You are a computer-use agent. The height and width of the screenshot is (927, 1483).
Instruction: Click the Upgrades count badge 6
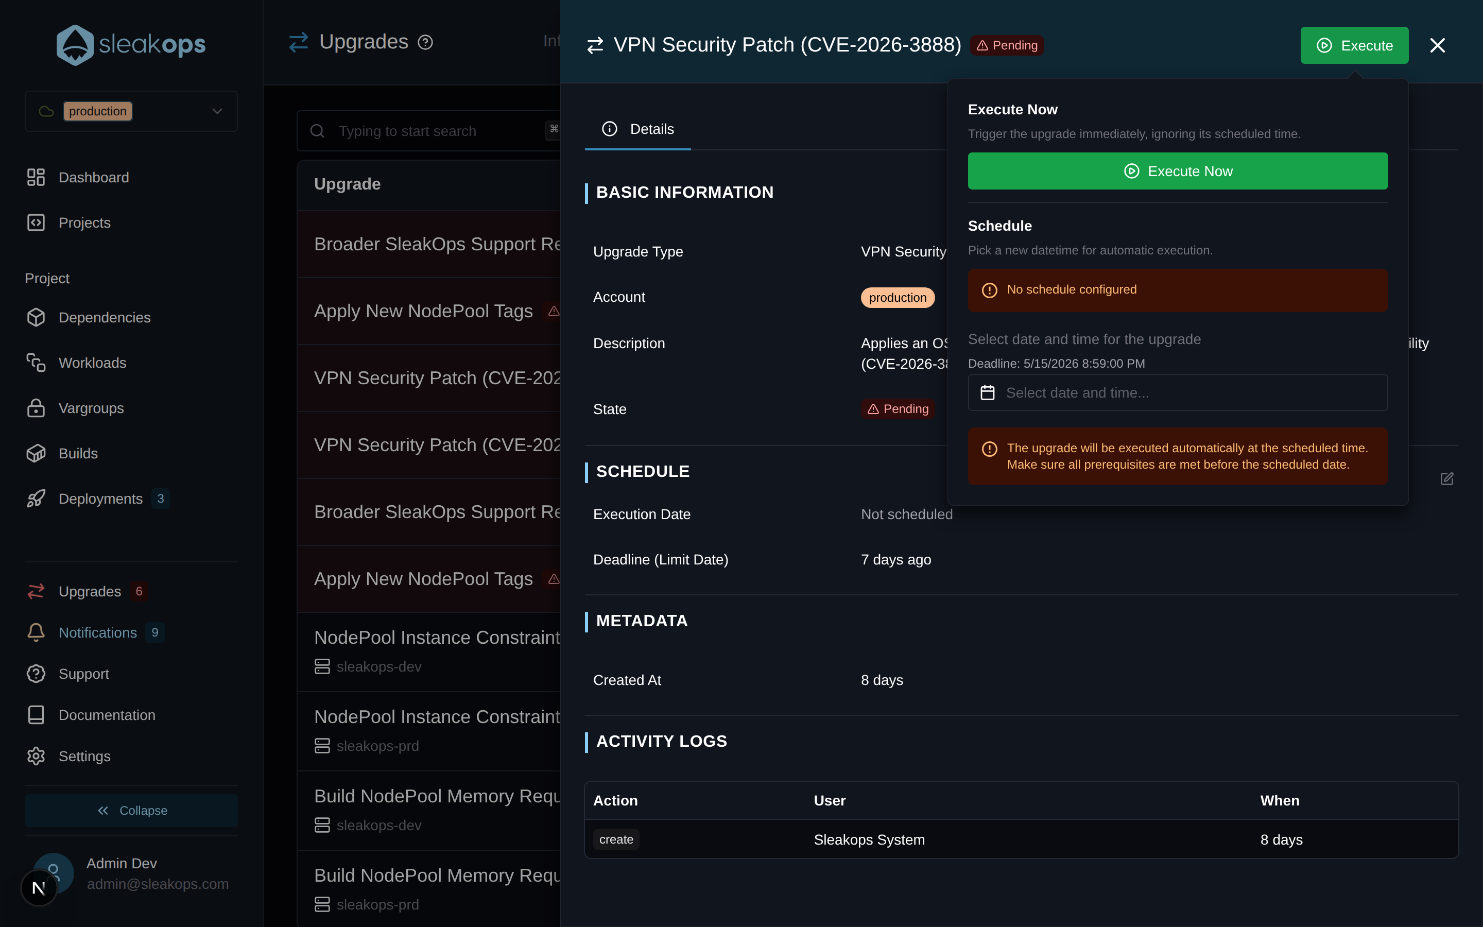tap(139, 592)
